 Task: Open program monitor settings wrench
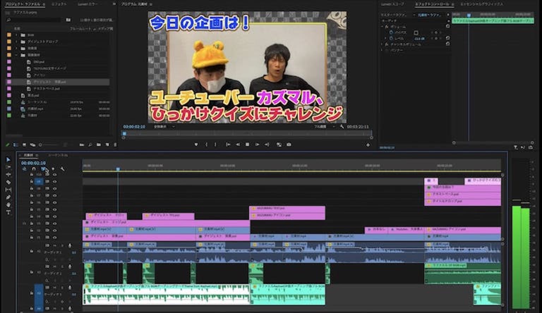click(342, 127)
